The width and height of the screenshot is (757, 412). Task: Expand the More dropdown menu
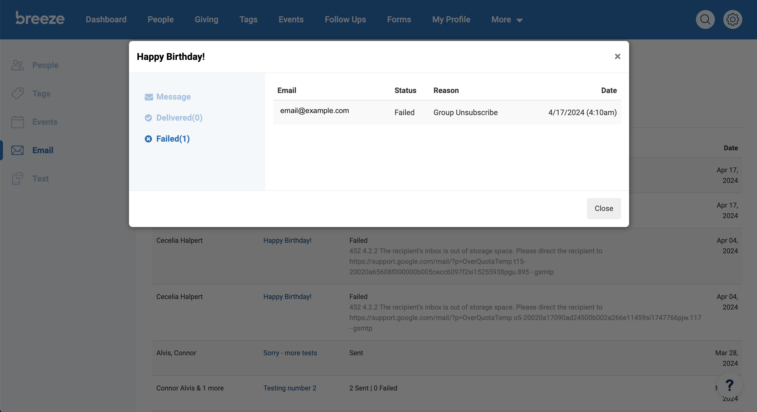click(507, 19)
